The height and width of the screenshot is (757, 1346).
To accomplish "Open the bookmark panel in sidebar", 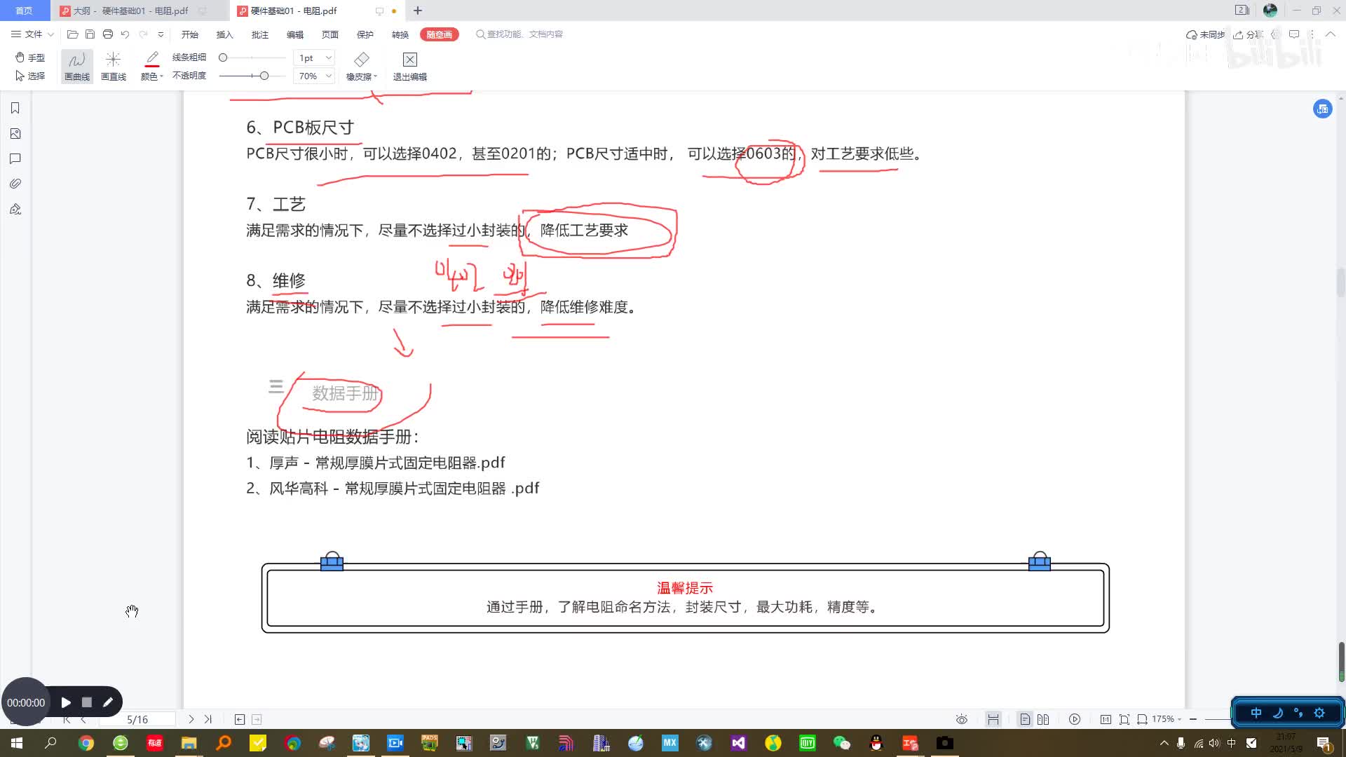I will [15, 108].
